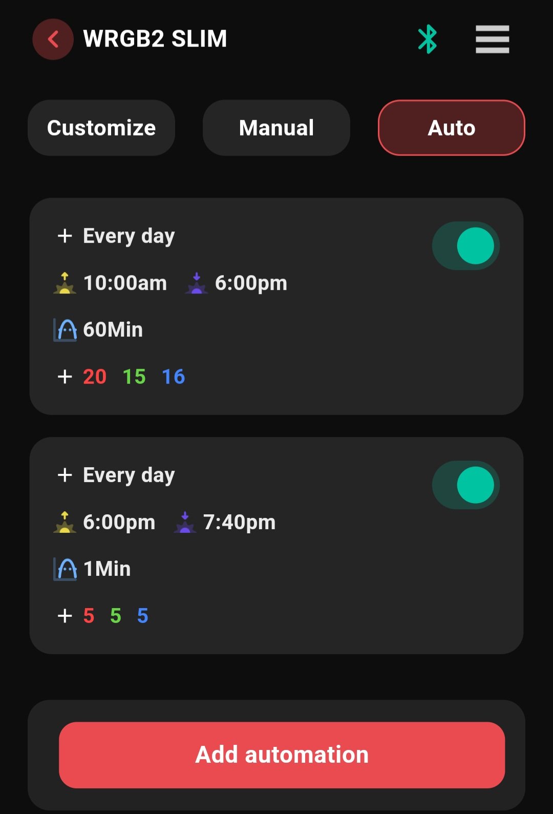The image size is (553, 814).
Task: Tap sunrise icon beside 10:00am
Action: 65,283
